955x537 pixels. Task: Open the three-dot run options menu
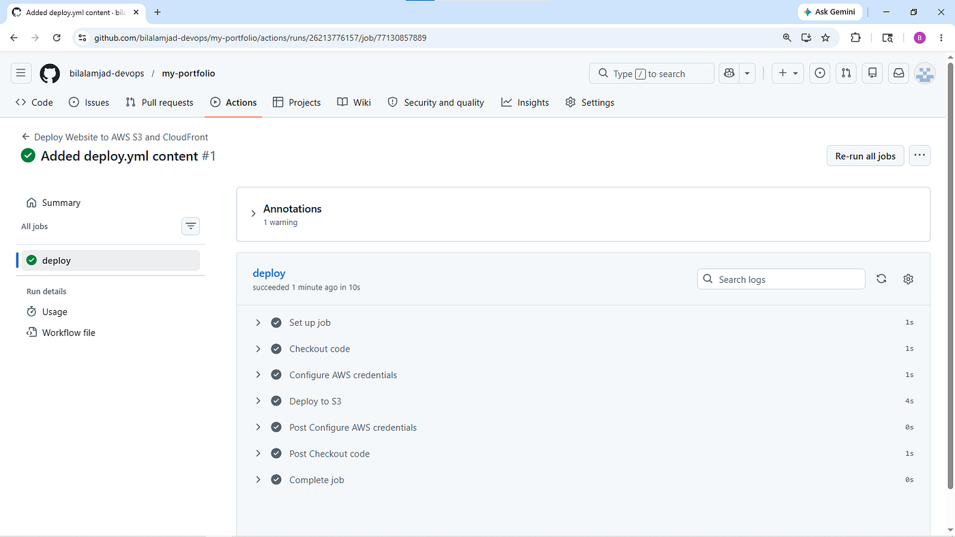coord(920,155)
